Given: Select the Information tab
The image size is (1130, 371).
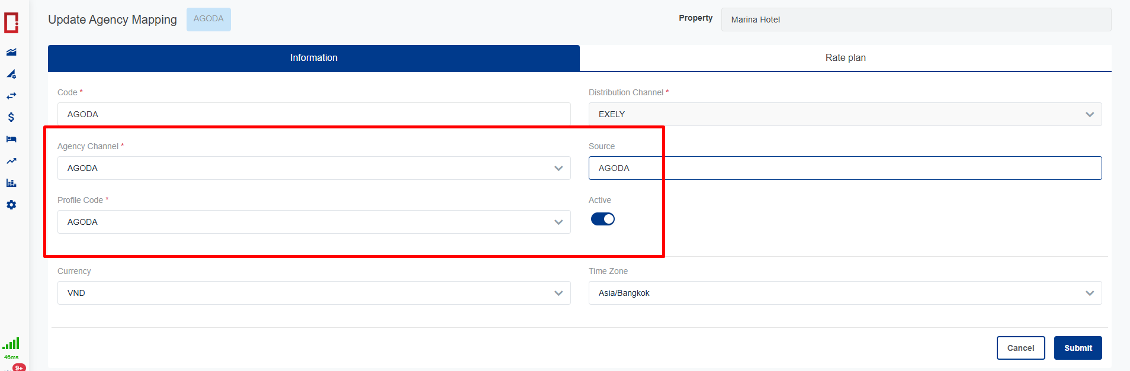Looking at the screenshot, I should (x=313, y=58).
